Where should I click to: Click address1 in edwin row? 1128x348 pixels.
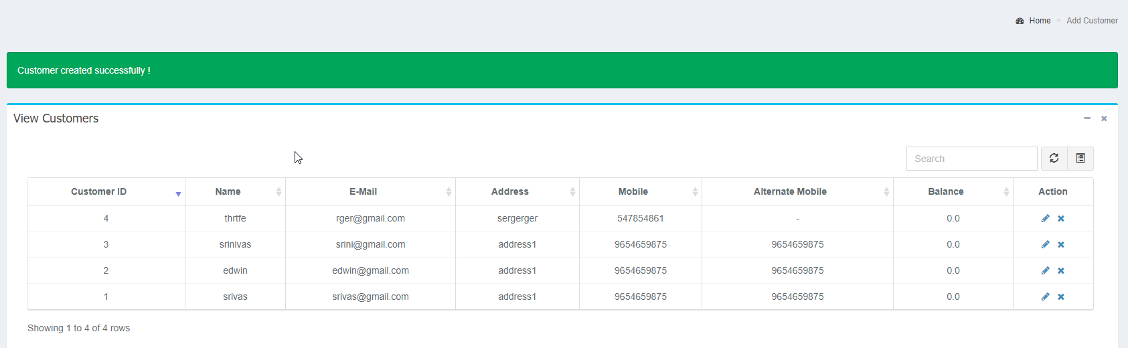pyautogui.click(x=517, y=270)
